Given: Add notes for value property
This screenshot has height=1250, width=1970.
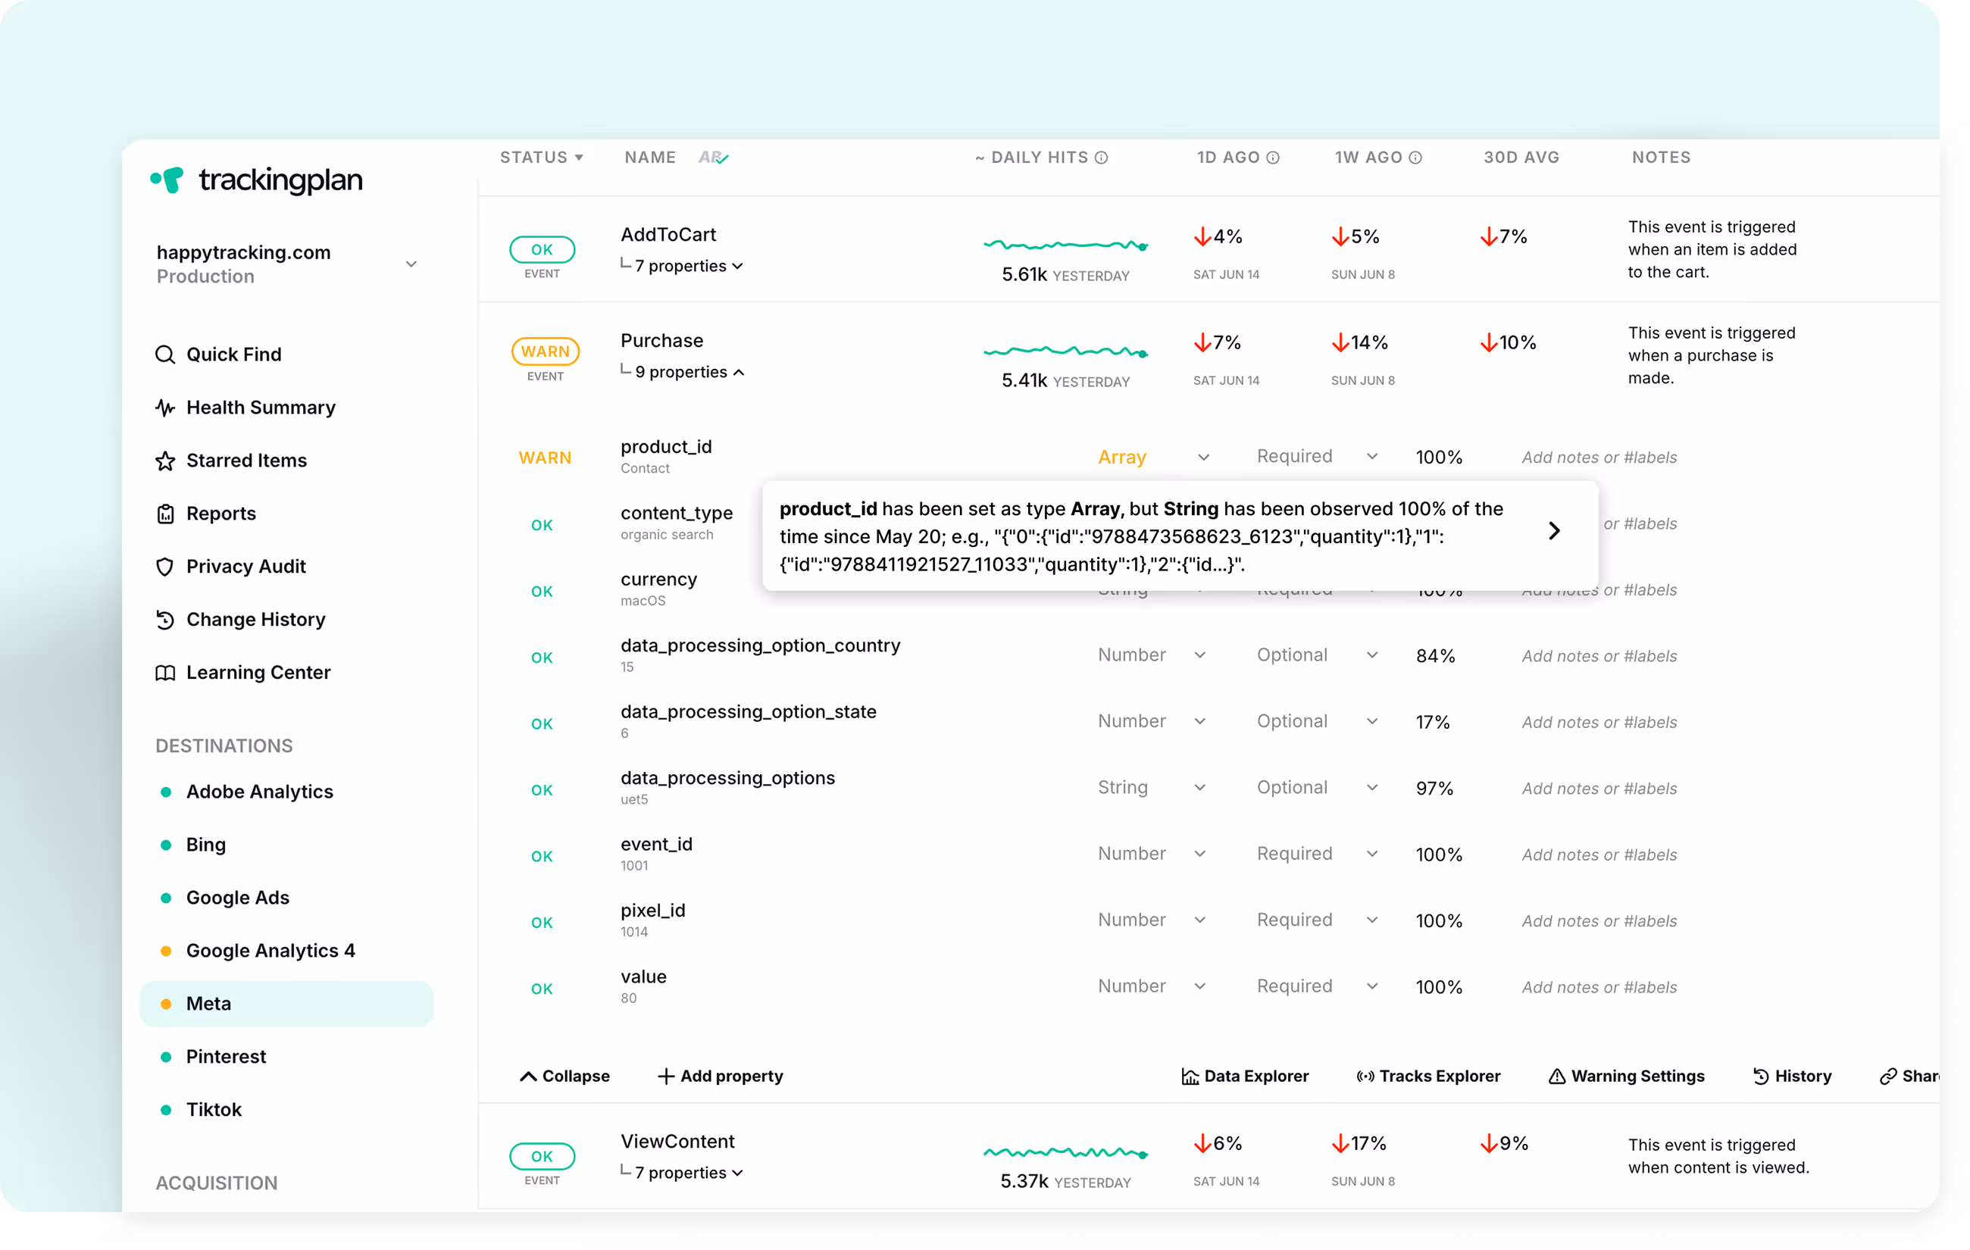Looking at the screenshot, I should 1599,986.
